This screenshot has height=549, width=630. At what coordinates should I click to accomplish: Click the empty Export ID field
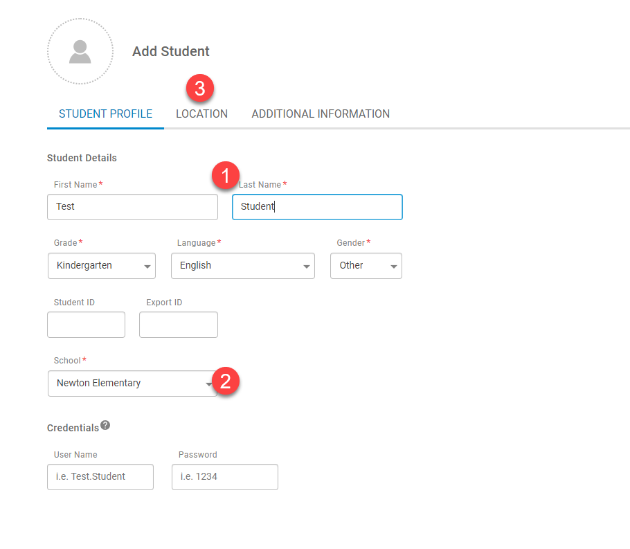[179, 325]
